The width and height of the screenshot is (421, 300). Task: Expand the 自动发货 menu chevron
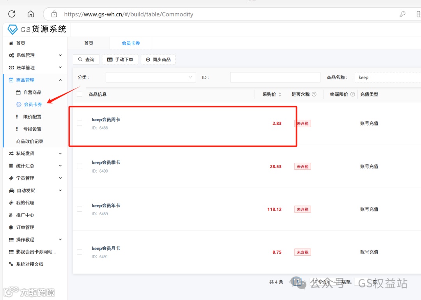point(60,190)
